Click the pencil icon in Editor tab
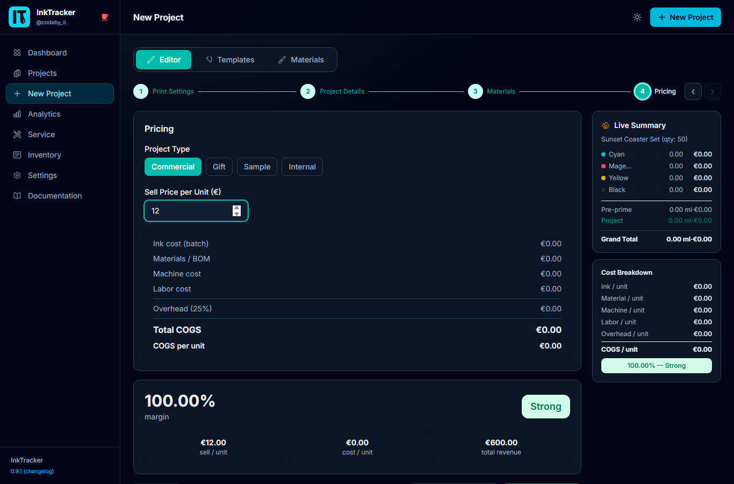734x484 pixels. (x=151, y=60)
